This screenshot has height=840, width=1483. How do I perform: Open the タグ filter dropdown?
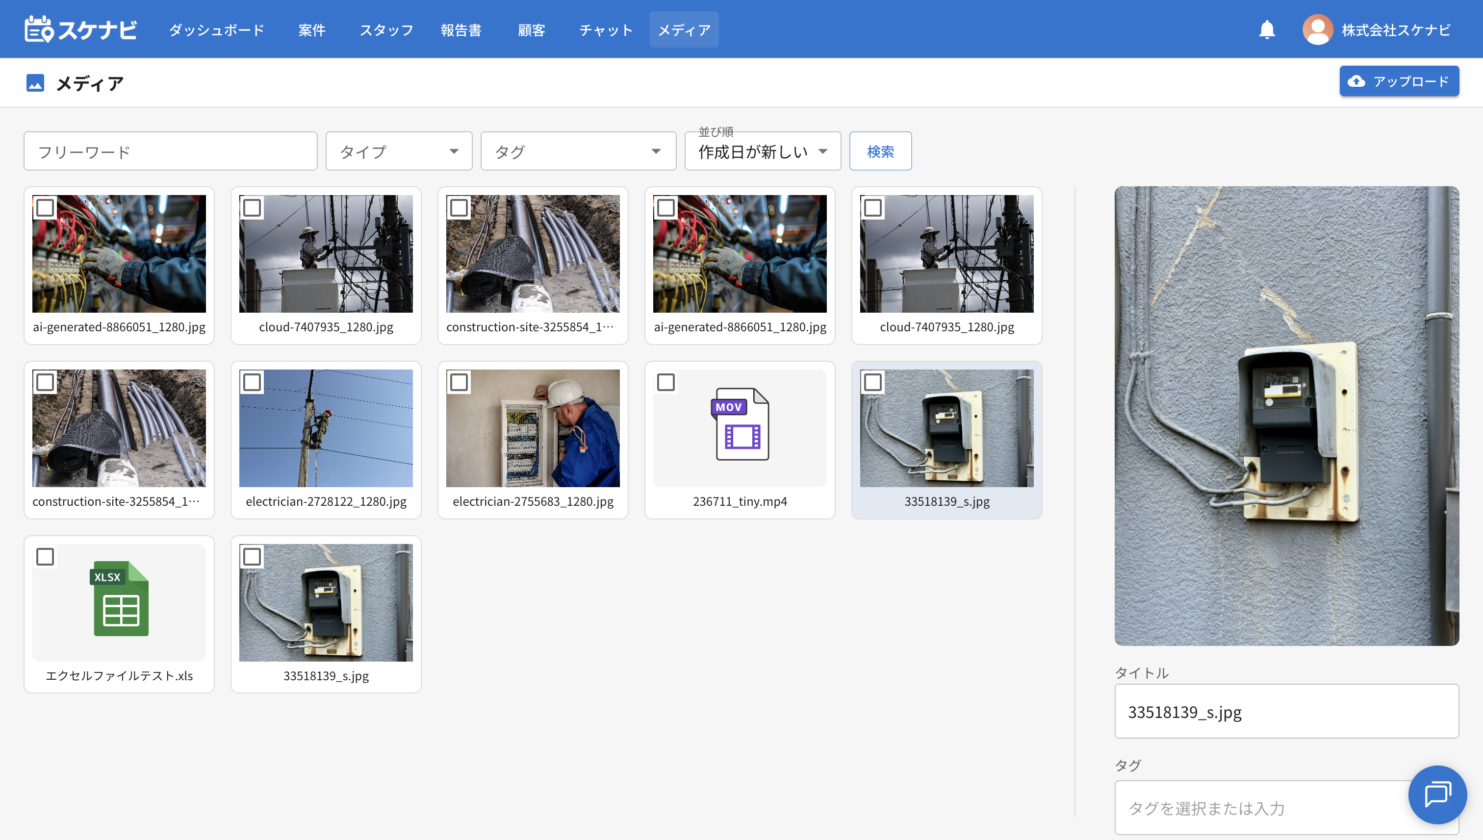point(578,151)
